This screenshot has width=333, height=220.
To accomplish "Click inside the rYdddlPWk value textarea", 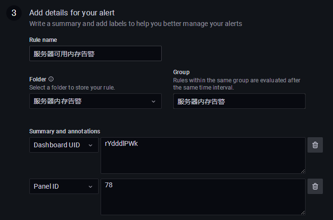I will [203, 155].
